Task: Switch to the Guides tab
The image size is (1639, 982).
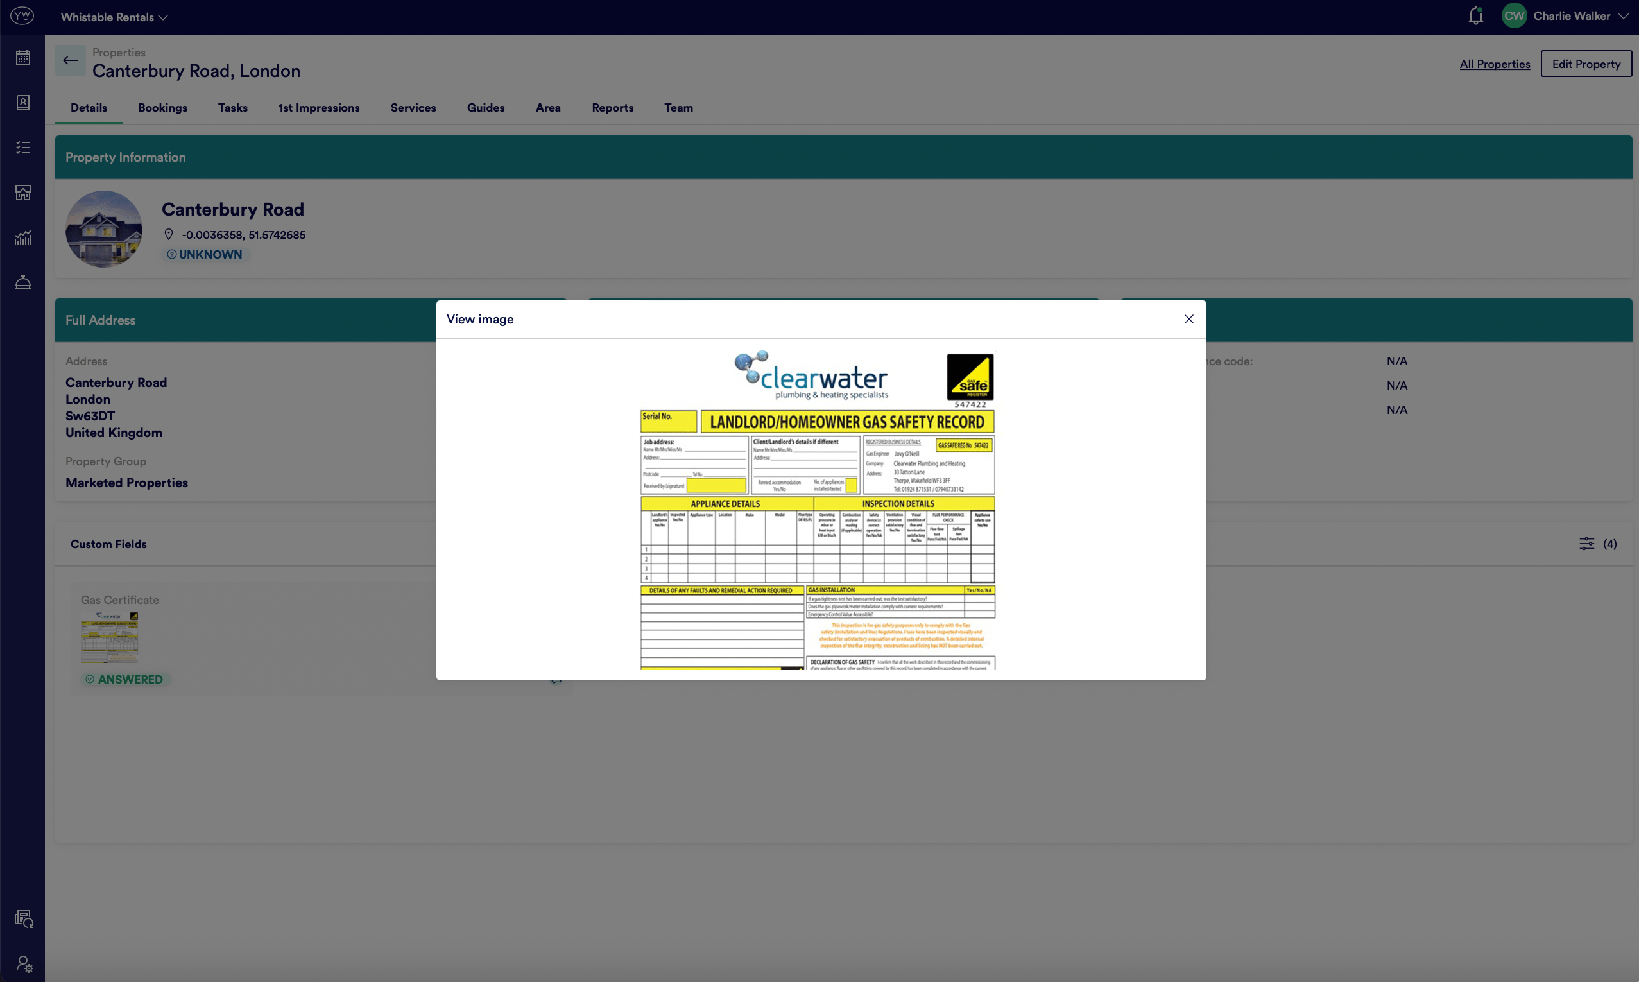Action: [x=486, y=108]
